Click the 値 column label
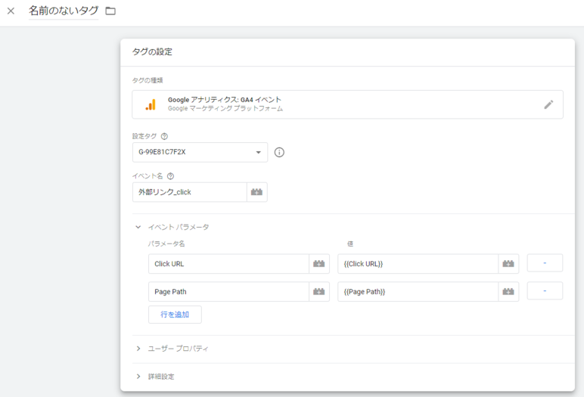Screen dimensions: 584x397 click(350, 244)
